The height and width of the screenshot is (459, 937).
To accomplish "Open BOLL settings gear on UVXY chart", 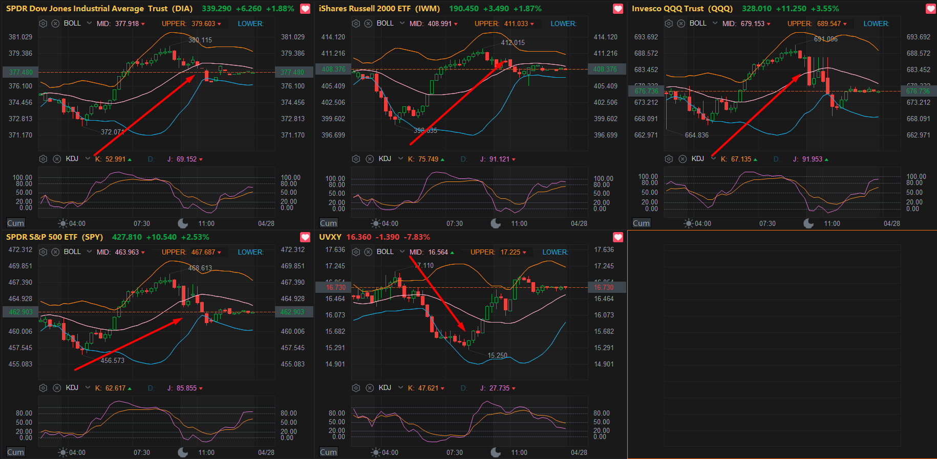I will [x=356, y=252].
